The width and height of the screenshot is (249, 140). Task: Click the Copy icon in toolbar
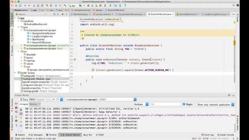(x=38, y=5)
